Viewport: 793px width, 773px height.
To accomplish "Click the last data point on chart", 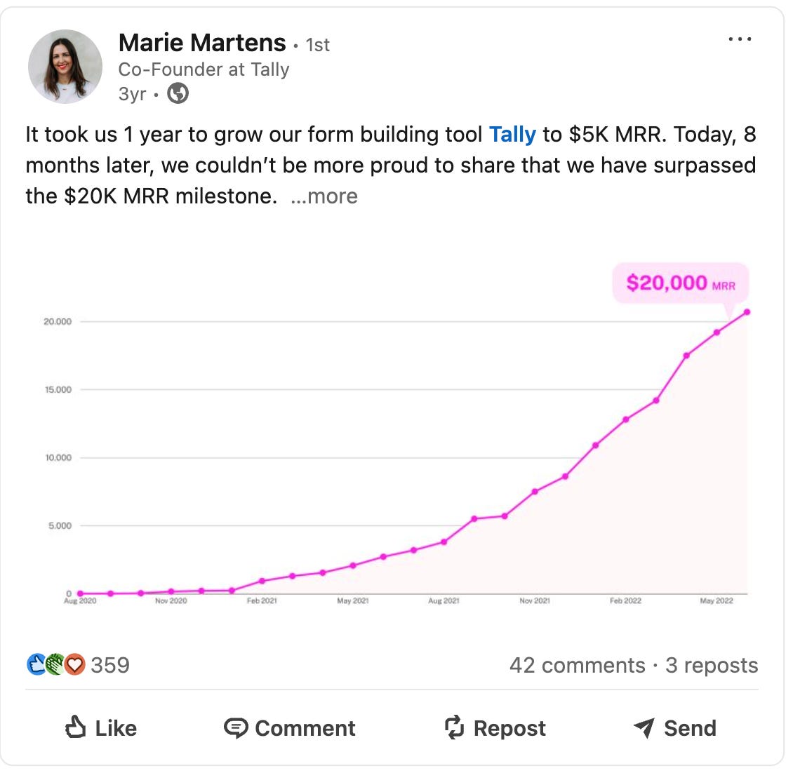I will pyautogui.click(x=747, y=312).
